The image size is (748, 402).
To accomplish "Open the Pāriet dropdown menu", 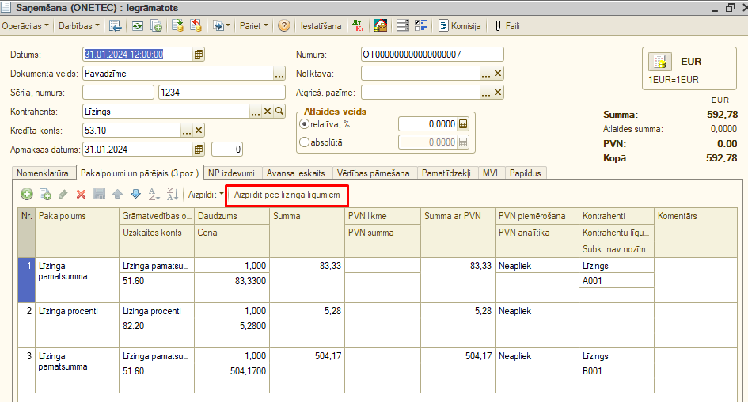I will [x=253, y=26].
